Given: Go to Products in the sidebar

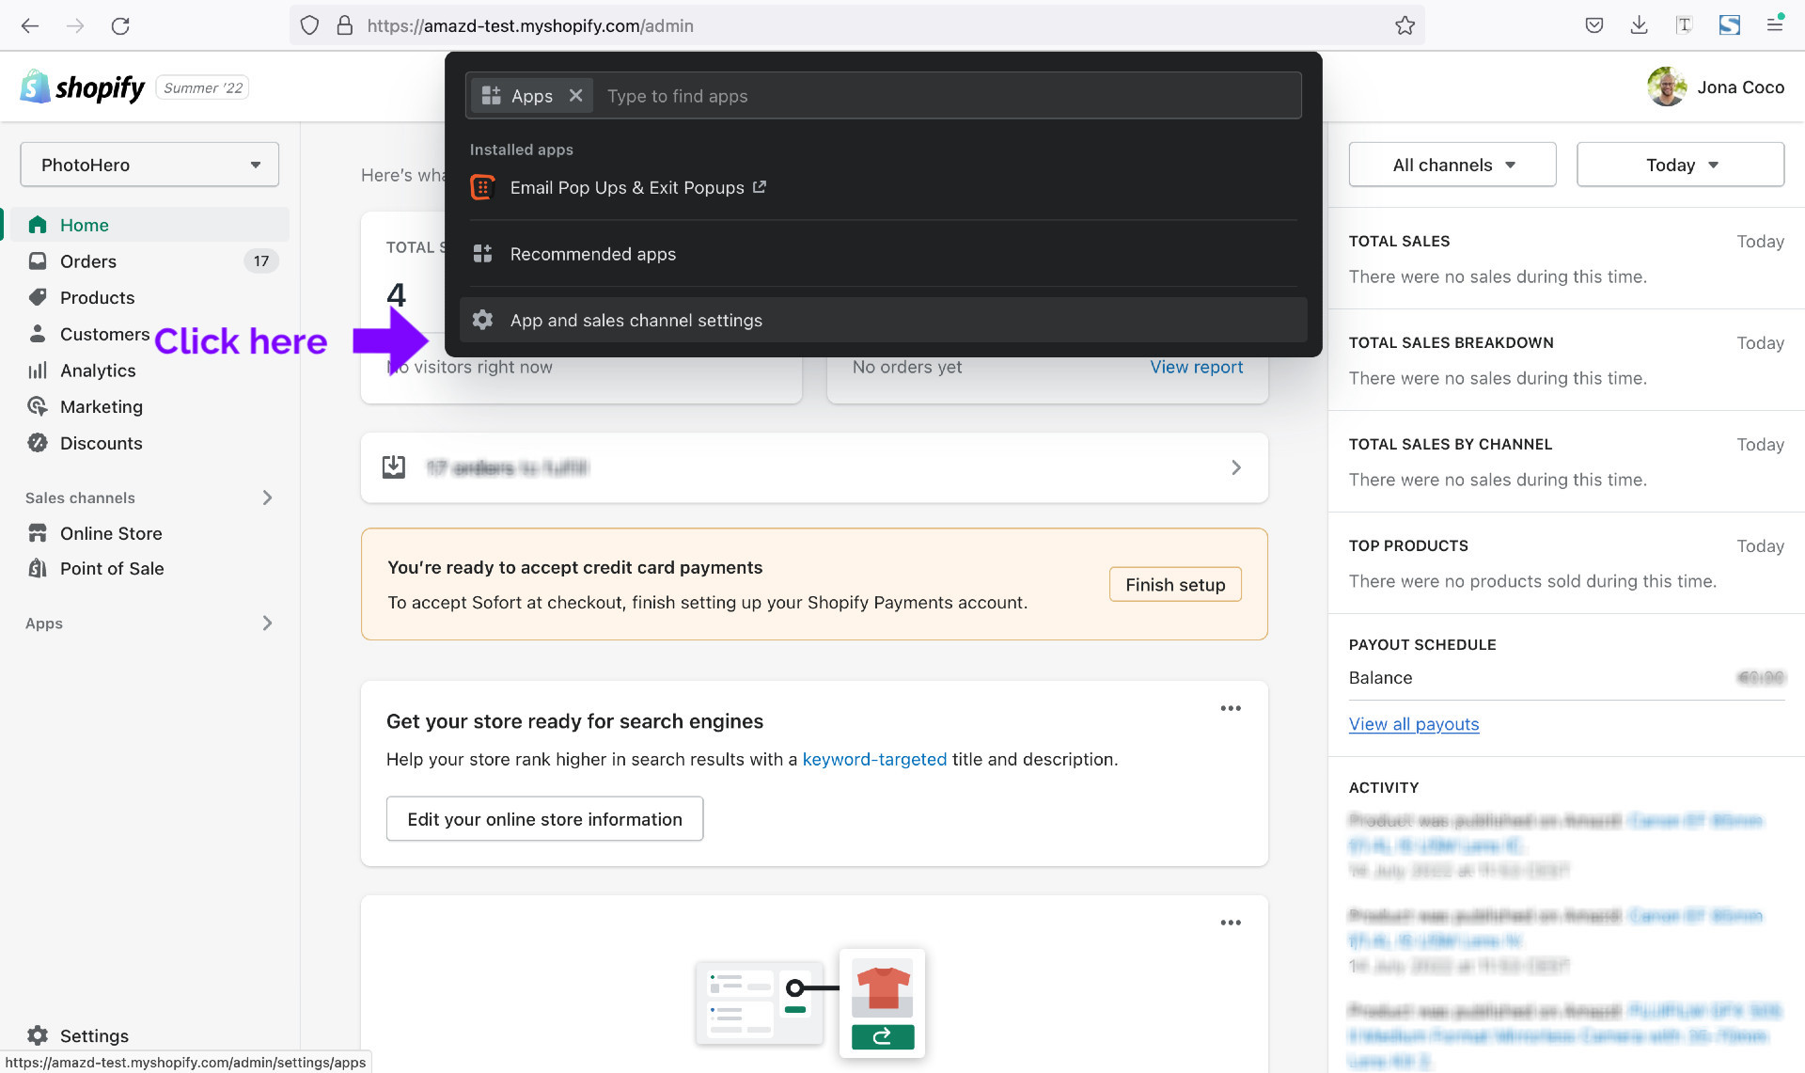Looking at the screenshot, I should [97, 297].
